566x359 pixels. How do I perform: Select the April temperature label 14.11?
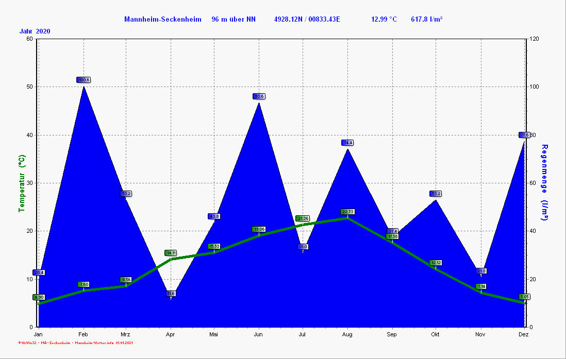click(x=171, y=253)
